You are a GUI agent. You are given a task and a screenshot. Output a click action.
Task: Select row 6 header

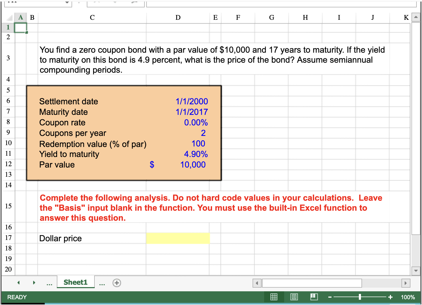point(8,101)
